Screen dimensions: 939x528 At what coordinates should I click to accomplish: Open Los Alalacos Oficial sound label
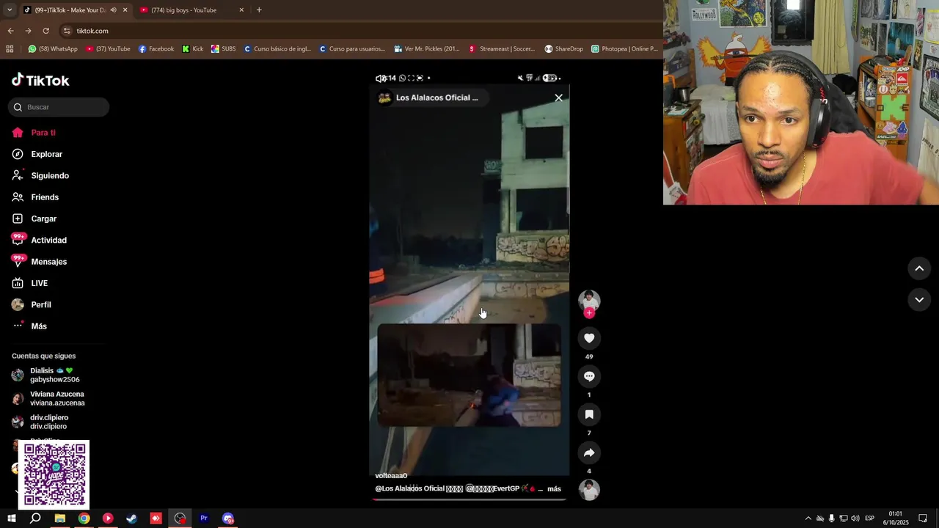(436, 98)
